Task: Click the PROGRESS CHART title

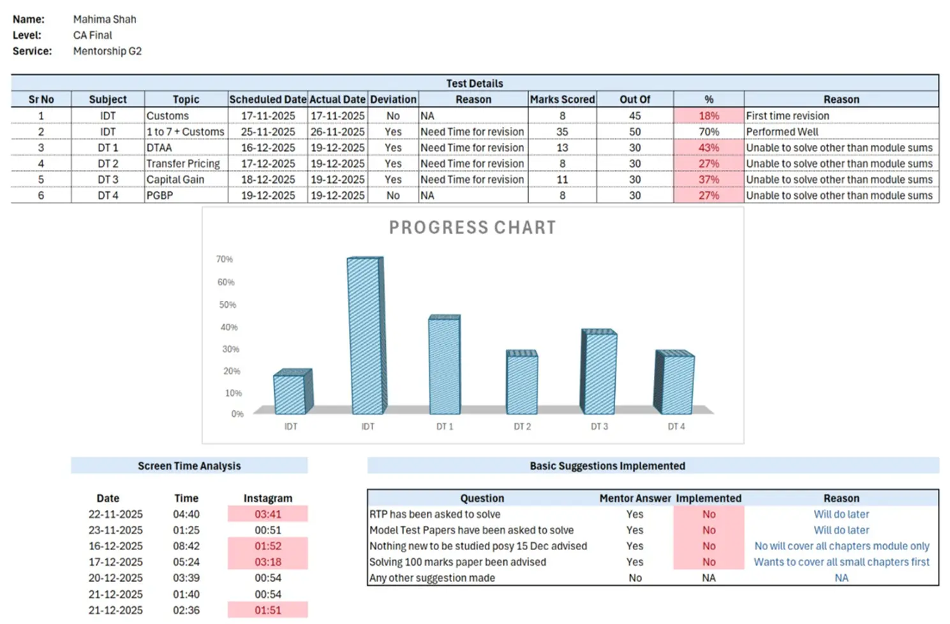Action: [472, 228]
